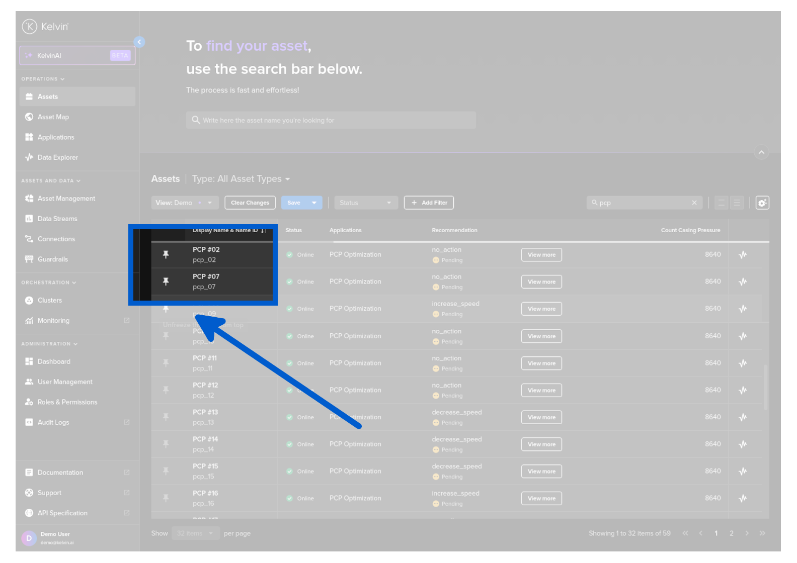Clear the pcp search with X icon
797x563 pixels.
click(694, 203)
